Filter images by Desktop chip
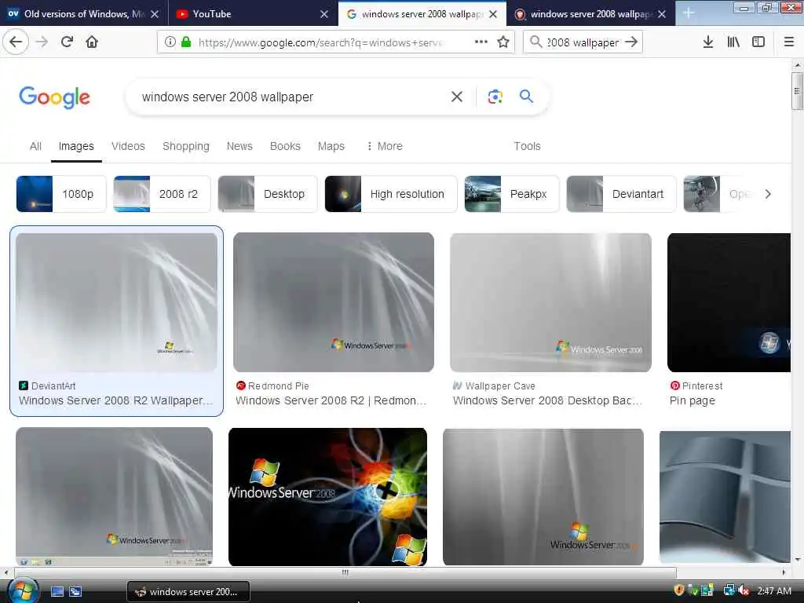 click(x=267, y=194)
